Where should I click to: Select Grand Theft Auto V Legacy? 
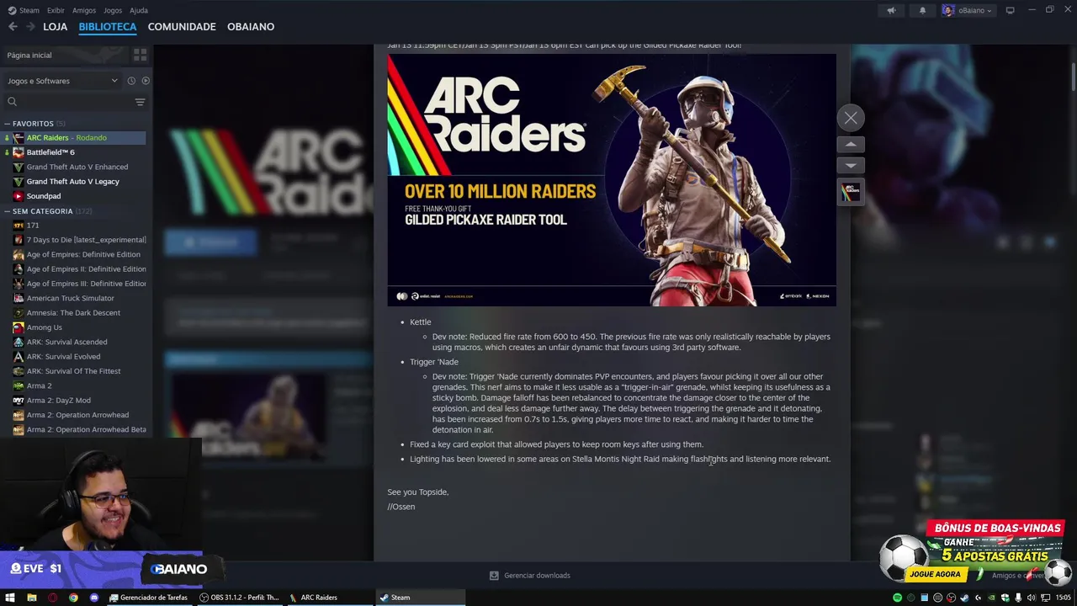pyautogui.click(x=75, y=182)
